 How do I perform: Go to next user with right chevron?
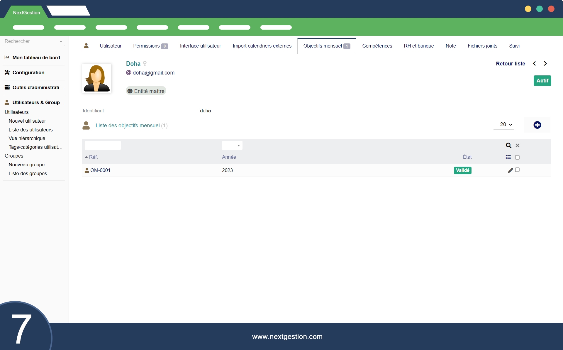(545, 64)
